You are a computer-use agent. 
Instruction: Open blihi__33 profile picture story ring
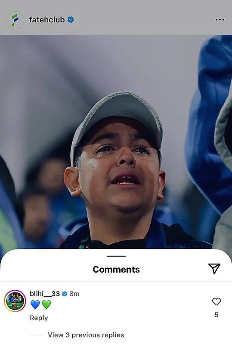point(15,301)
